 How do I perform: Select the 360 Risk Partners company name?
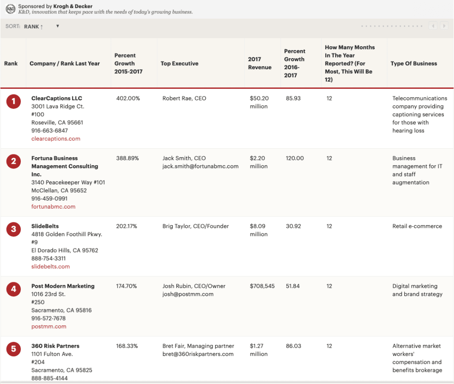pyautogui.click(x=55, y=346)
